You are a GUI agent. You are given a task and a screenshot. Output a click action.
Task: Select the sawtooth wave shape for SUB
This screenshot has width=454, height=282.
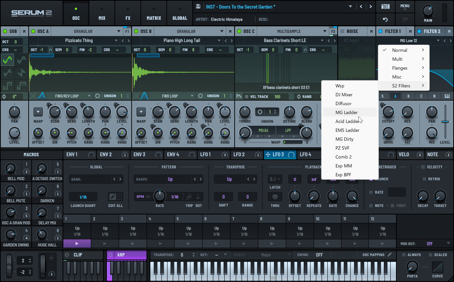21,73
